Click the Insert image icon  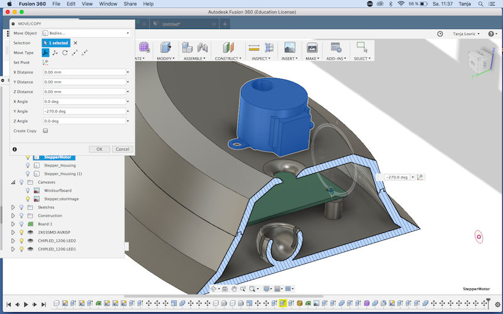pyautogui.click(x=290, y=48)
